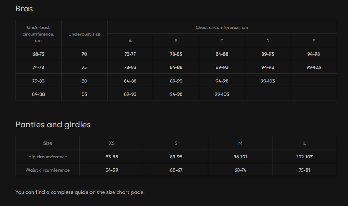Select underbust size 70 cell
Screen dimensions: 348x206
click(84, 54)
